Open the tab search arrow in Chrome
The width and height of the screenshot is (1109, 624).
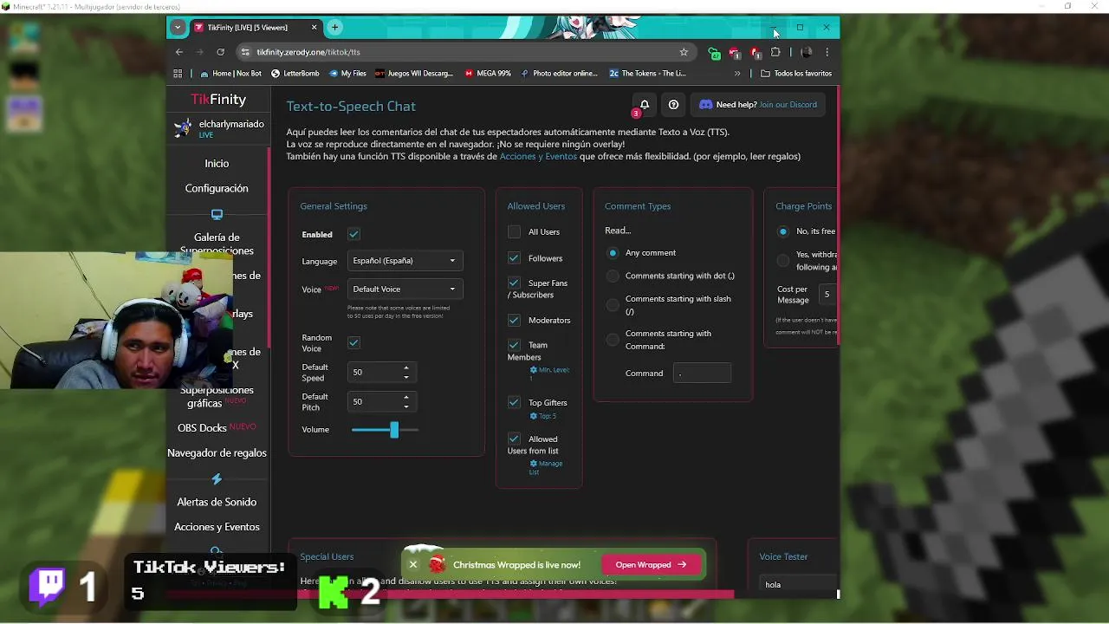(x=178, y=27)
